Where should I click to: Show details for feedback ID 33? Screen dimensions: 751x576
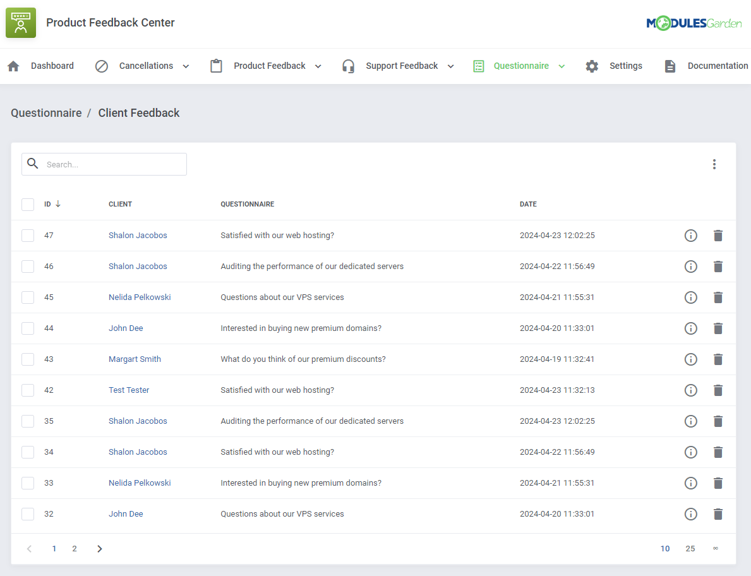(x=690, y=483)
